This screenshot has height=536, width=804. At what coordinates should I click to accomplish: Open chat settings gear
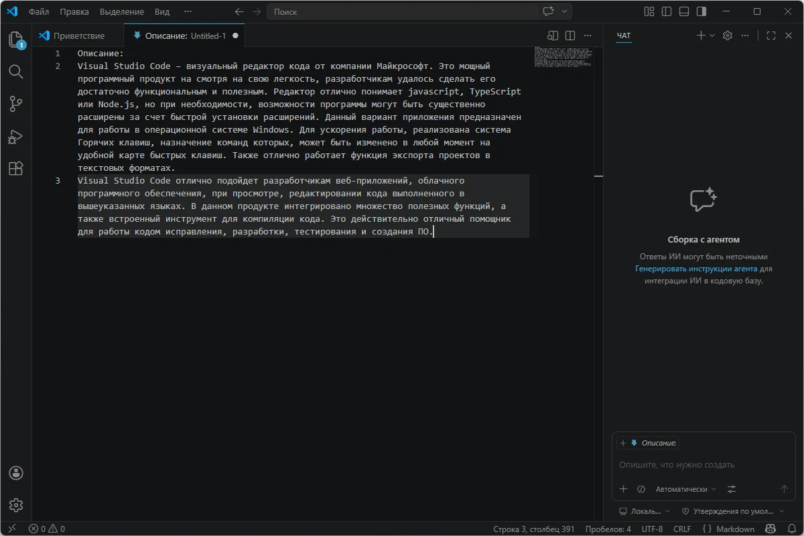pyautogui.click(x=728, y=36)
